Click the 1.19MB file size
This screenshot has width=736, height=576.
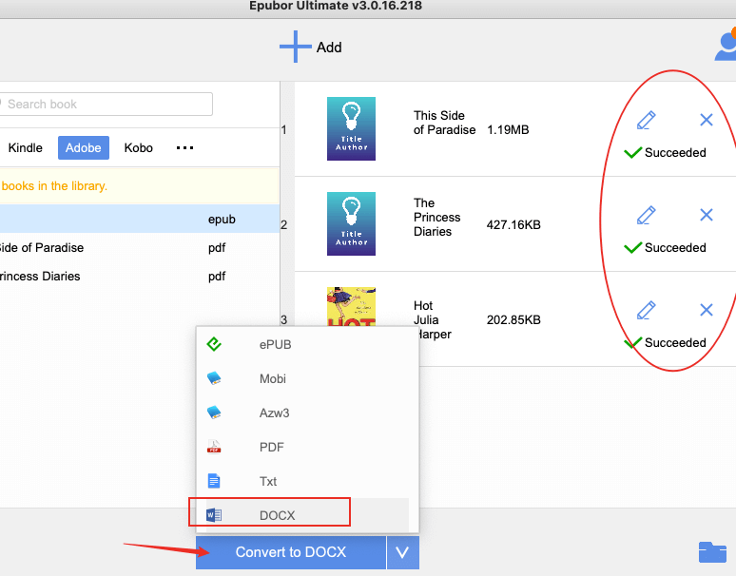pos(508,129)
